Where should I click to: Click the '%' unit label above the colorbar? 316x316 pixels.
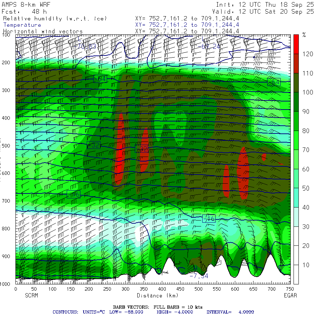[x=304, y=35]
